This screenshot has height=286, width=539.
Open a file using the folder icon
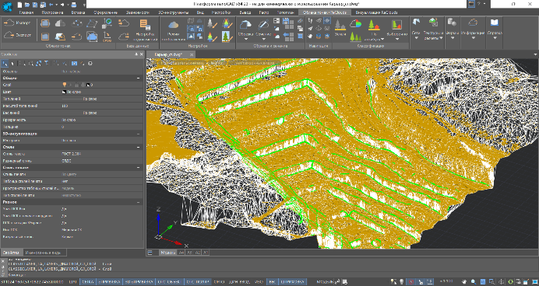(x=26, y=5)
